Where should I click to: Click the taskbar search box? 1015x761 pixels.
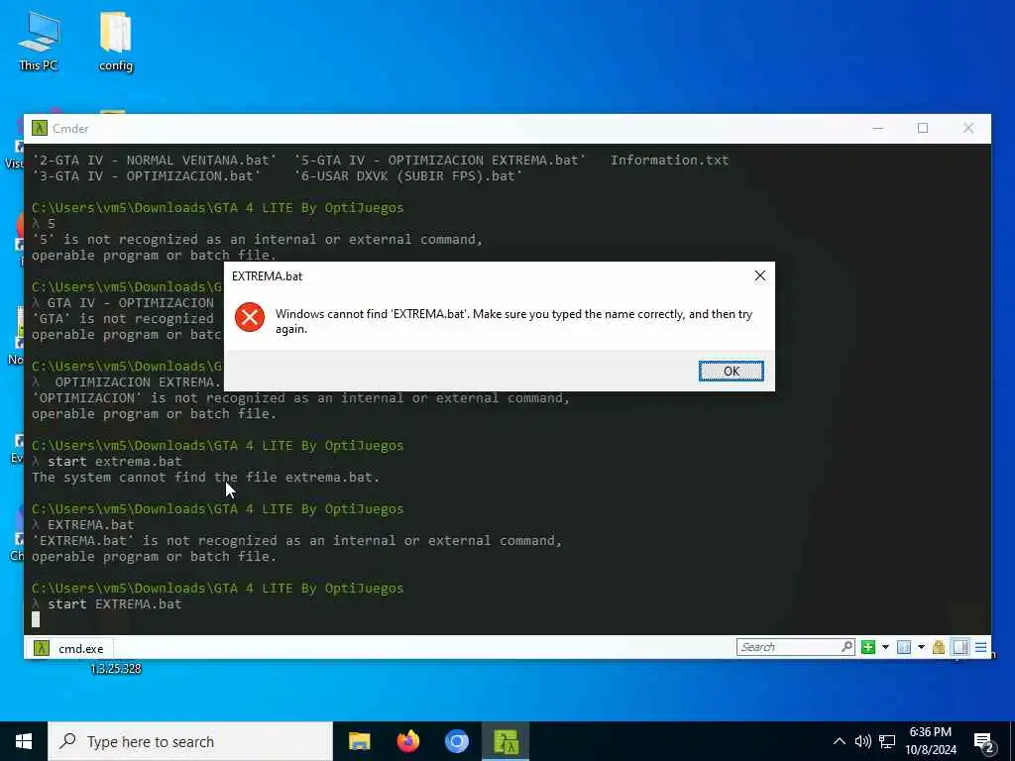pyautogui.click(x=190, y=741)
